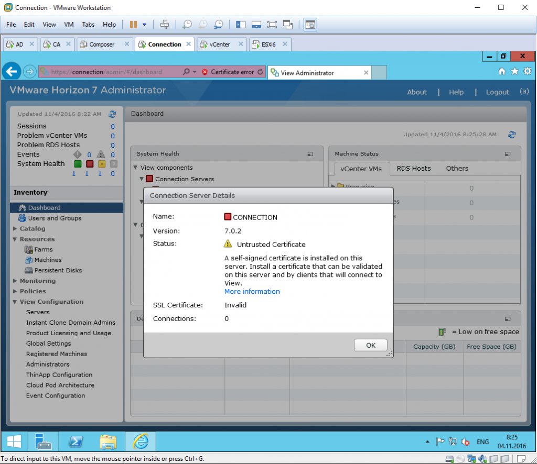Click the browser home icon
The height and width of the screenshot is (464, 537).
[x=502, y=71]
